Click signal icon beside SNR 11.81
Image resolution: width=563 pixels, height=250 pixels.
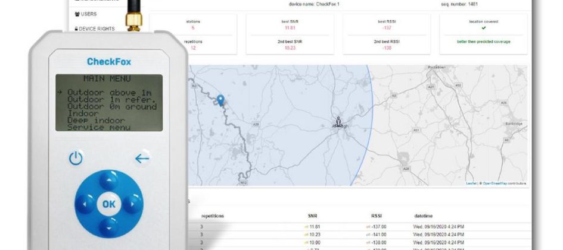(306, 227)
